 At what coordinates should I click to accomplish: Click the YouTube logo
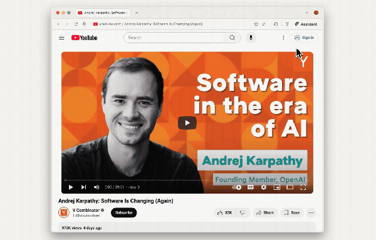click(85, 38)
